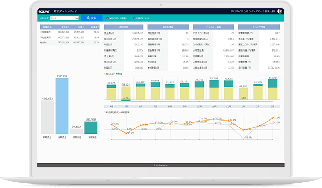Click the 19.3% first line chart point
The image size is (322, 188).
tap(111, 124)
